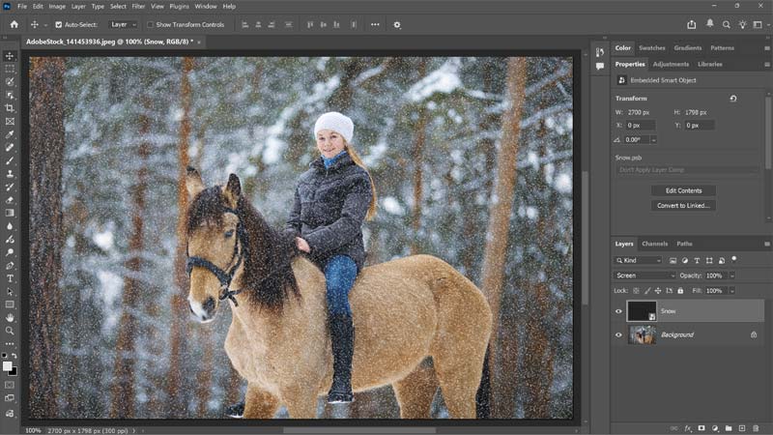Select the Move tool in toolbar
This screenshot has height=435, width=773.
coord(10,56)
